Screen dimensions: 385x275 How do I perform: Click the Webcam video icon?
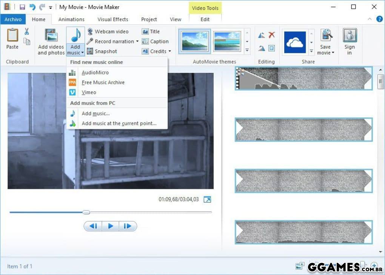tap(90, 32)
